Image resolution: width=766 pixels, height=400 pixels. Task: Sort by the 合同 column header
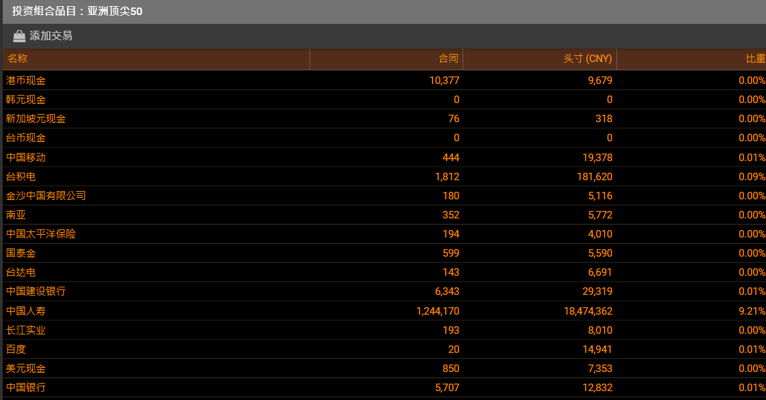point(448,59)
